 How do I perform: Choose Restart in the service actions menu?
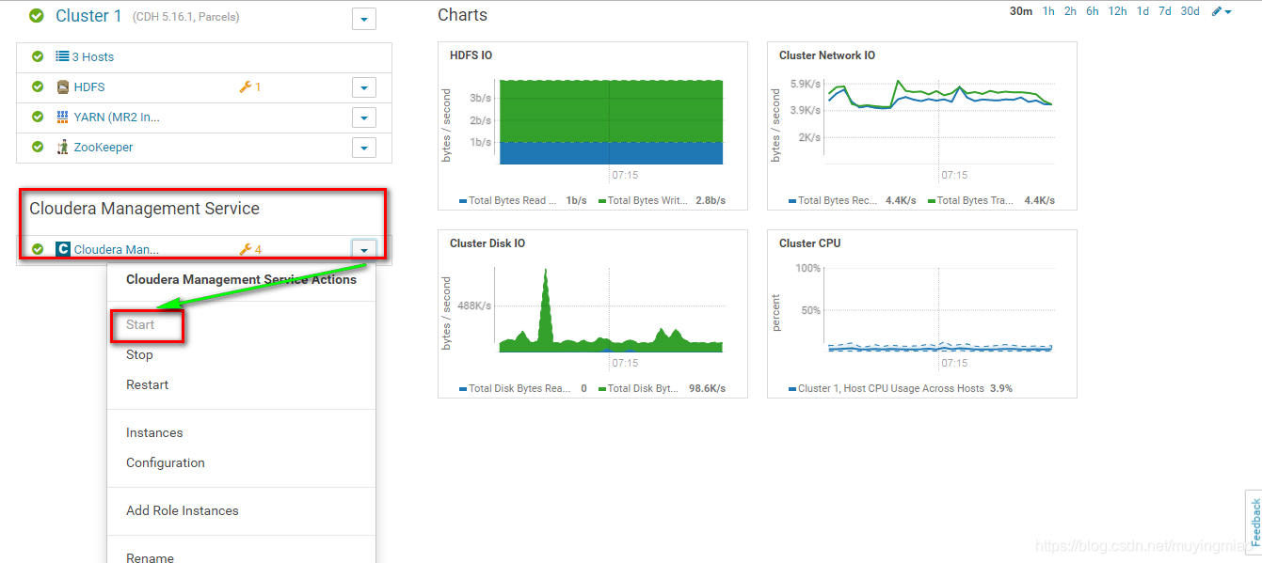point(148,384)
